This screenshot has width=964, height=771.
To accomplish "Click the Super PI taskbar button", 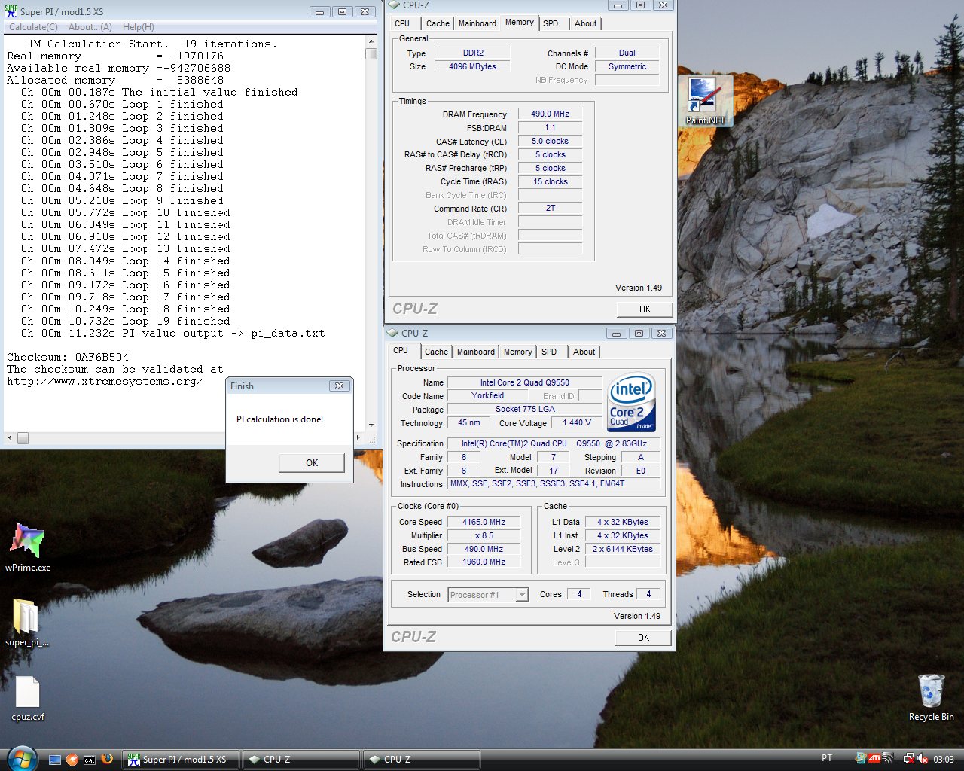I will click(182, 760).
